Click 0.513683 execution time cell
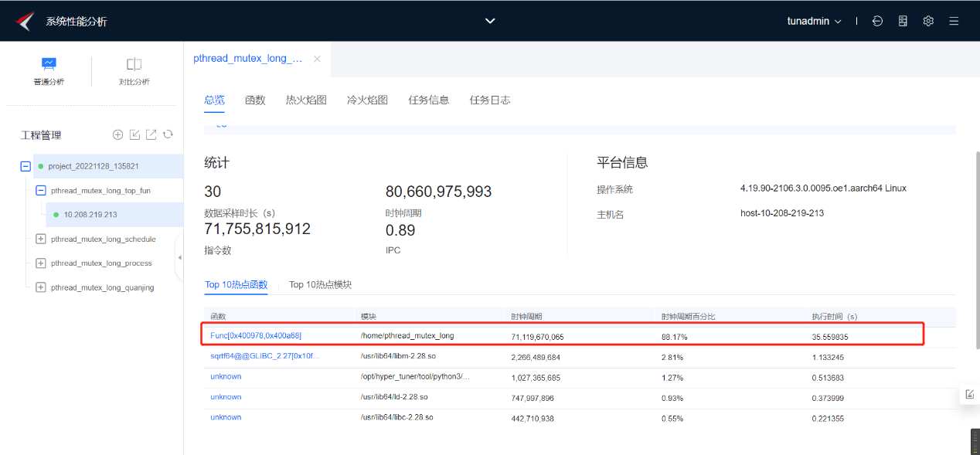Screen dimensions: 980x455 pos(828,377)
